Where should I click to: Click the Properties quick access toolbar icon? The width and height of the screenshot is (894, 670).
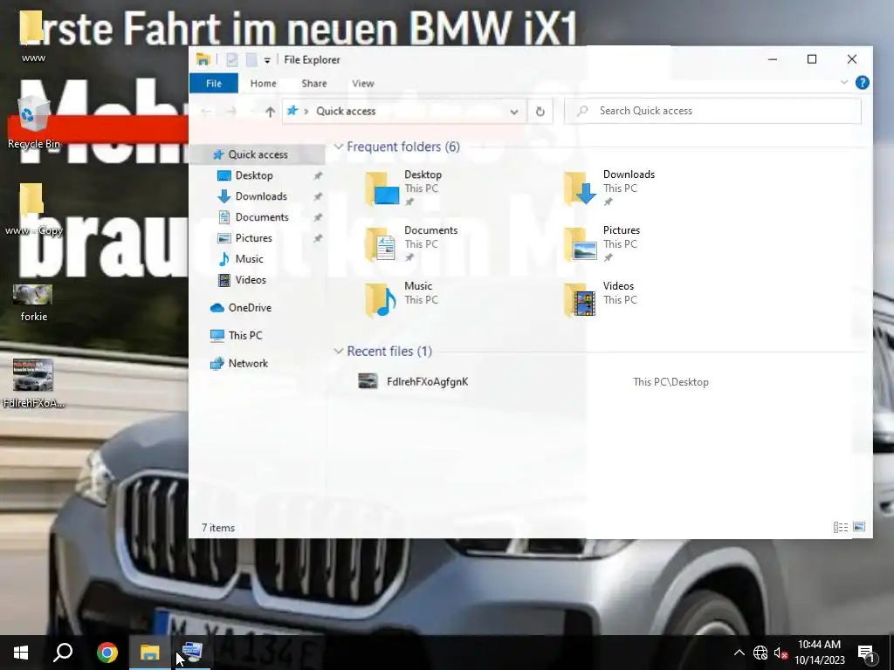coord(232,59)
